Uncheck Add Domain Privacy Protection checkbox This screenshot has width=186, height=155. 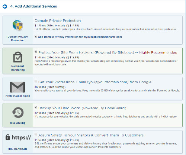[36, 36]
